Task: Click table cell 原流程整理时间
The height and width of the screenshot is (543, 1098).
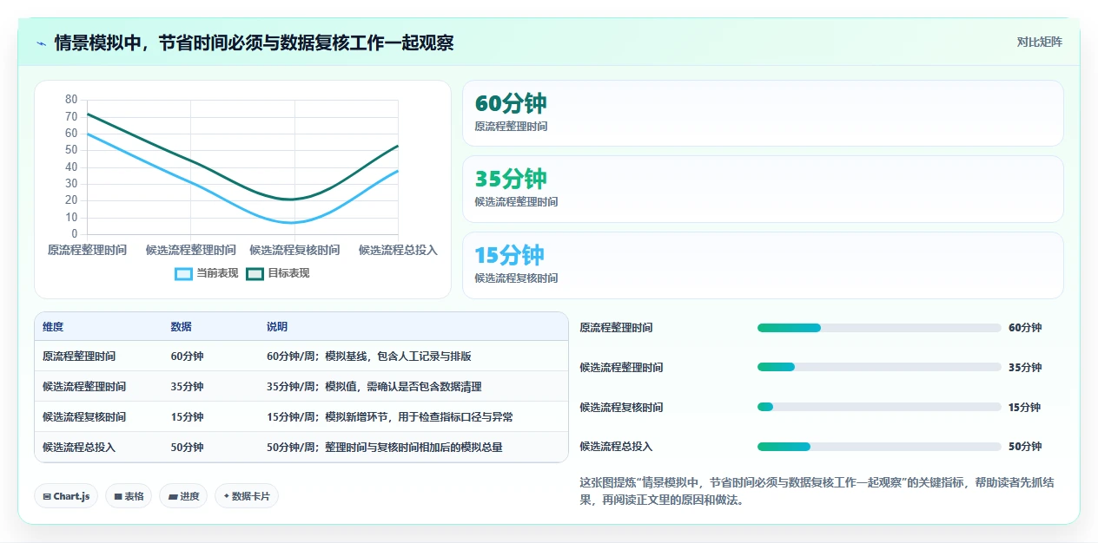Action: click(x=79, y=357)
